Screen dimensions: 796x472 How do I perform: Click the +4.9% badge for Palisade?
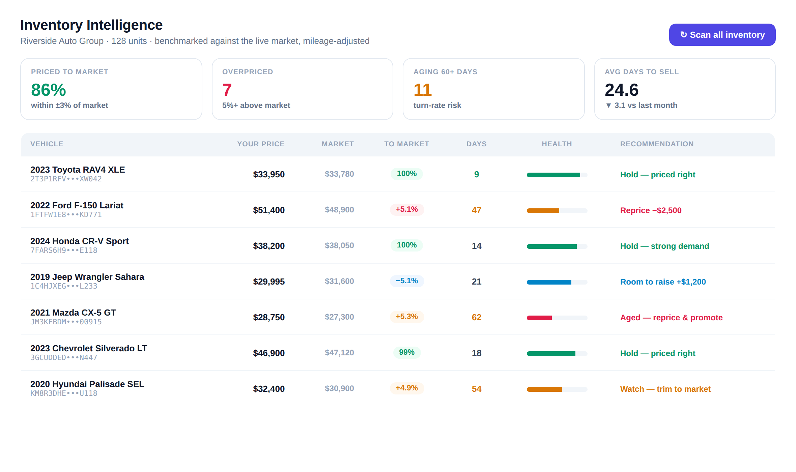pos(407,388)
